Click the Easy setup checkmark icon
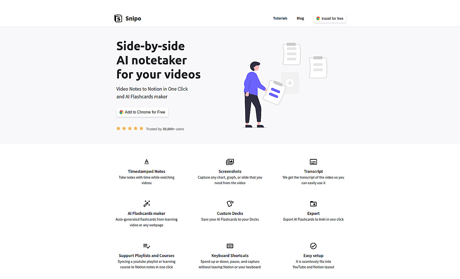Screen dimensions: 460x279 [x=314, y=246]
